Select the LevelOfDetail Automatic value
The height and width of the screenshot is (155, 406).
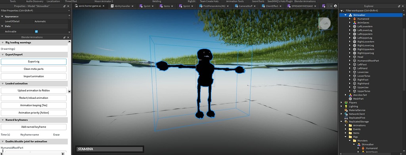pyautogui.click(x=40, y=21)
